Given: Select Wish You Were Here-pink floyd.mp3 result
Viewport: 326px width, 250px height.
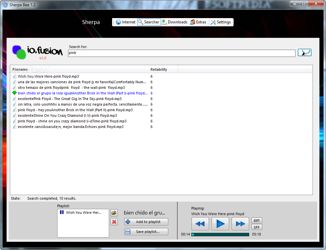Looking at the screenshot, I should click(48, 76).
